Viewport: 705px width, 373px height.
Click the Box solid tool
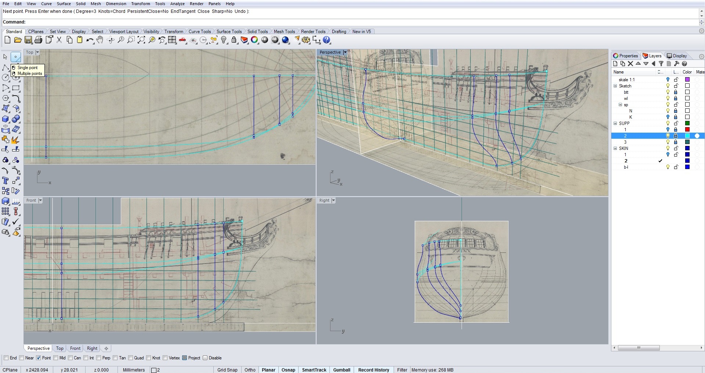pyautogui.click(x=6, y=119)
